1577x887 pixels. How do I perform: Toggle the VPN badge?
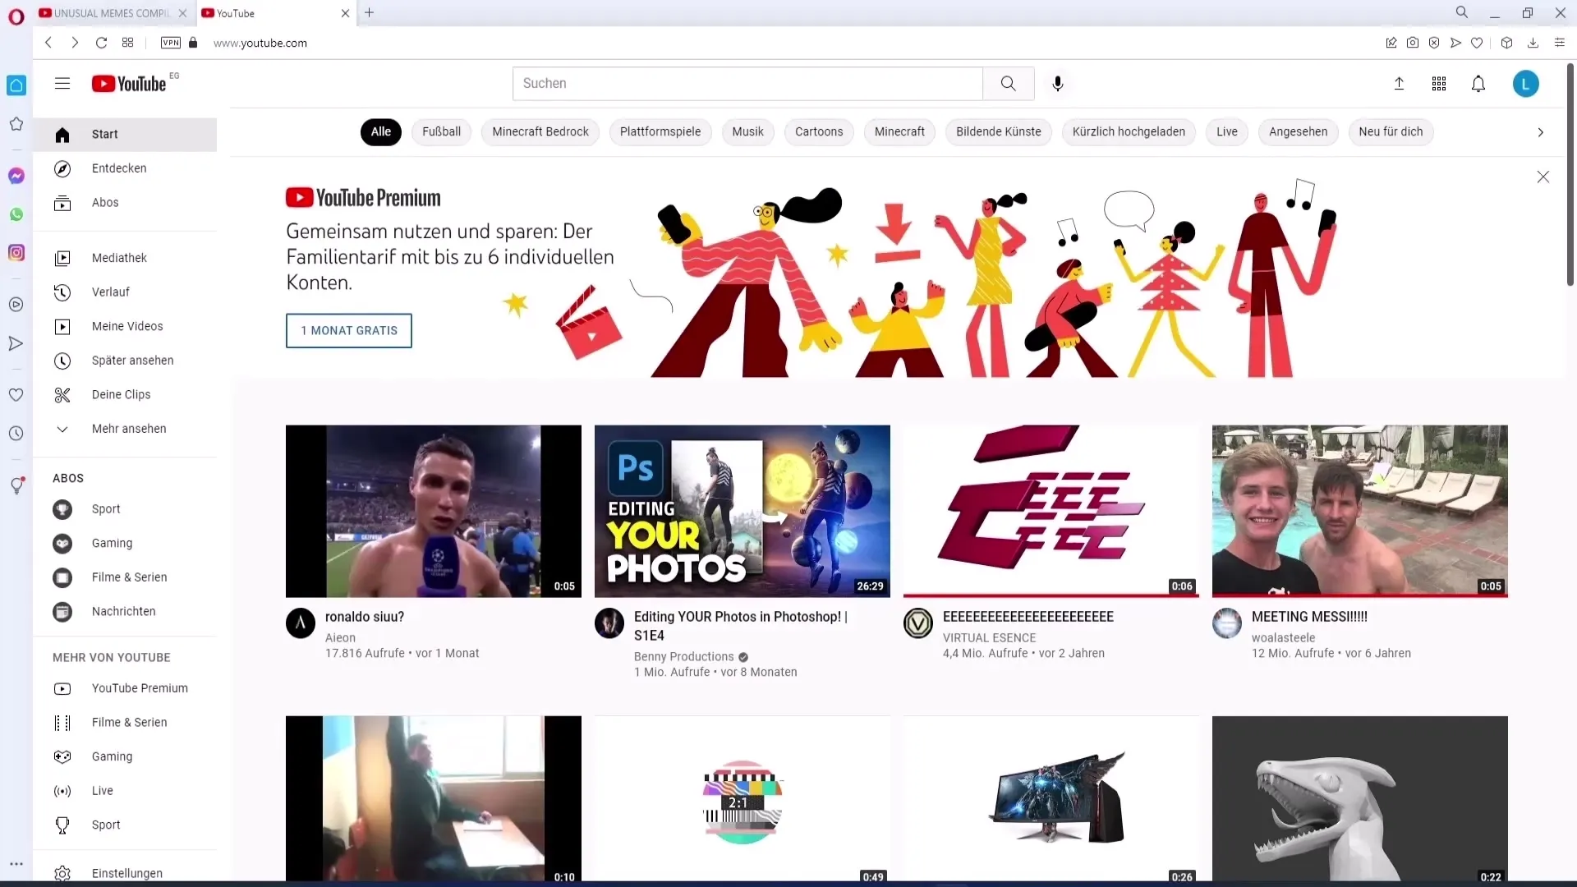click(171, 43)
